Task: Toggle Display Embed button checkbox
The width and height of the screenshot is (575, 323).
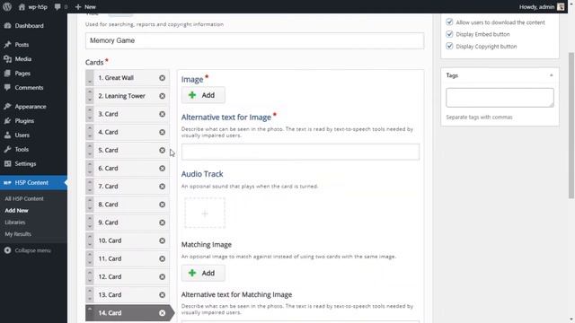Action: pyautogui.click(x=449, y=34)
